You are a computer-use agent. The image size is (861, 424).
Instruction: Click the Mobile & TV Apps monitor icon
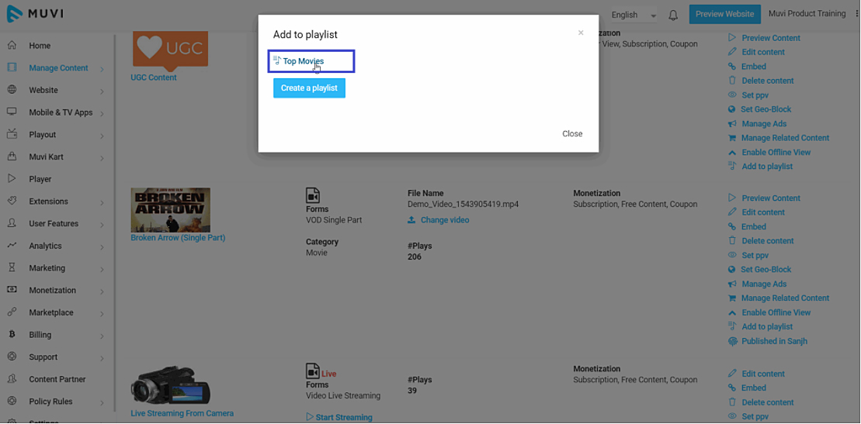tap(12, 112)
